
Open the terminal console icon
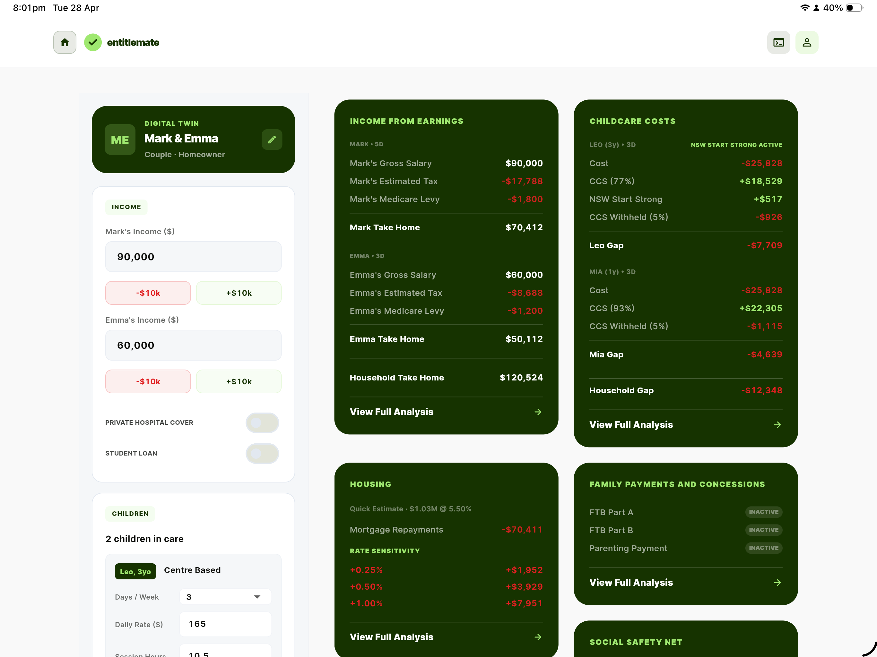coord(778,42)
